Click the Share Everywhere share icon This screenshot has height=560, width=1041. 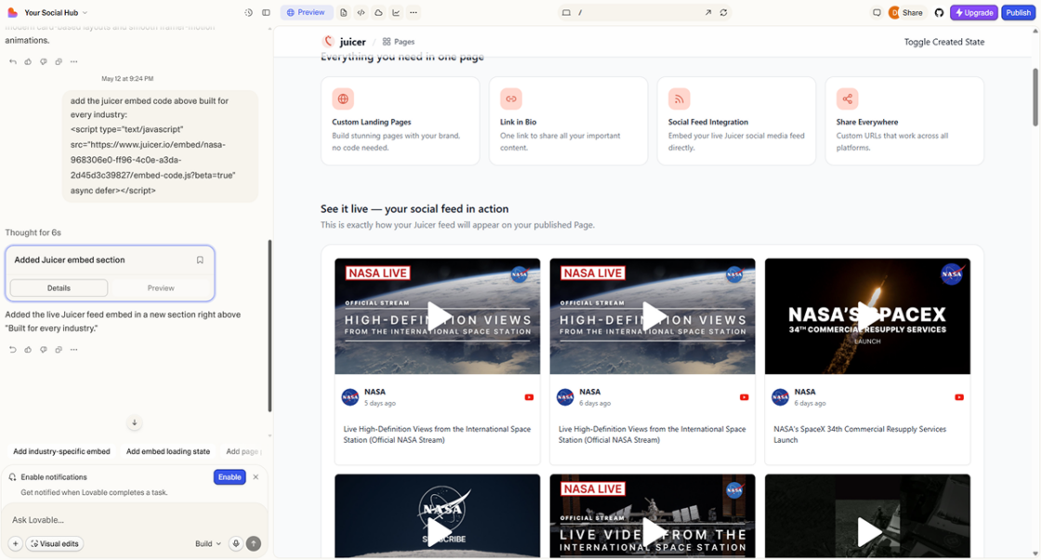click(x=847, y=99)
